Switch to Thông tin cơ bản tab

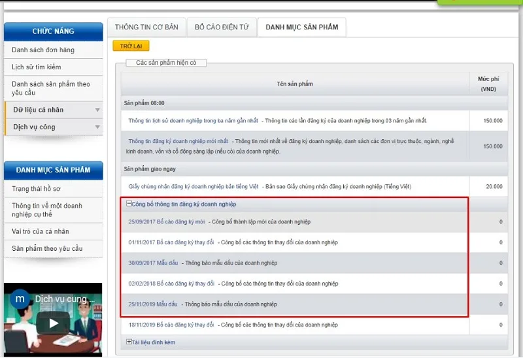(x=146, y=27)
